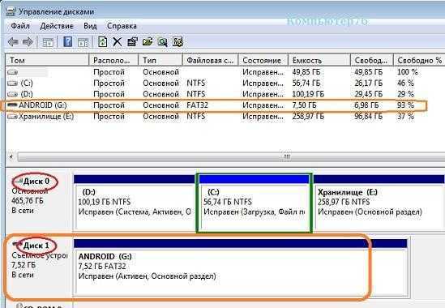
Task: Click the Explore magnifier toolbar icon
Action: point(162,42)
